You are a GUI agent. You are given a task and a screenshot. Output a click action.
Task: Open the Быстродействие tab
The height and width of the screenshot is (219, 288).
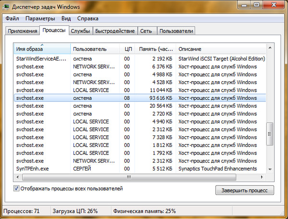click(x=115, y=31)
